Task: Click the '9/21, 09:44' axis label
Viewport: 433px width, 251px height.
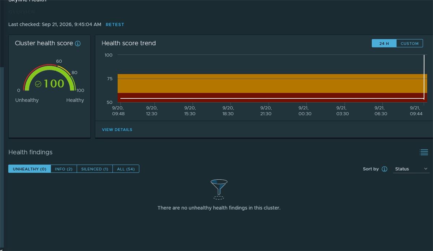Action: [416, 111]
